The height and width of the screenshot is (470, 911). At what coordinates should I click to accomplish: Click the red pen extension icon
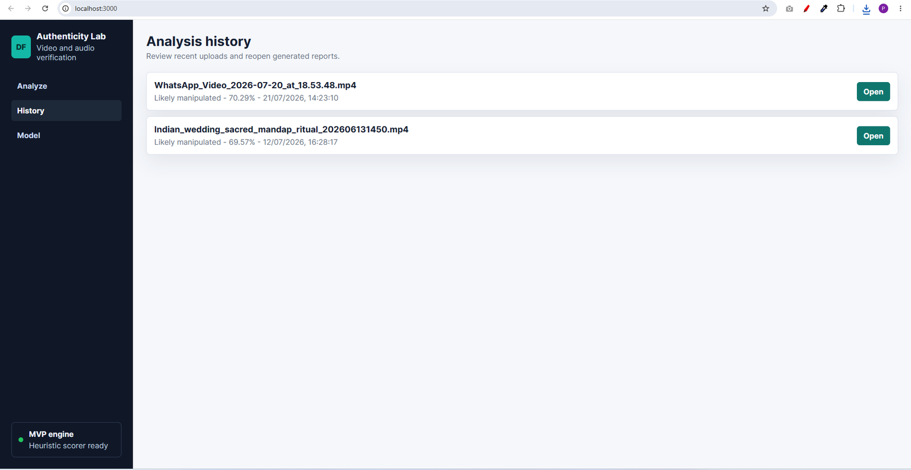(807, 9)
